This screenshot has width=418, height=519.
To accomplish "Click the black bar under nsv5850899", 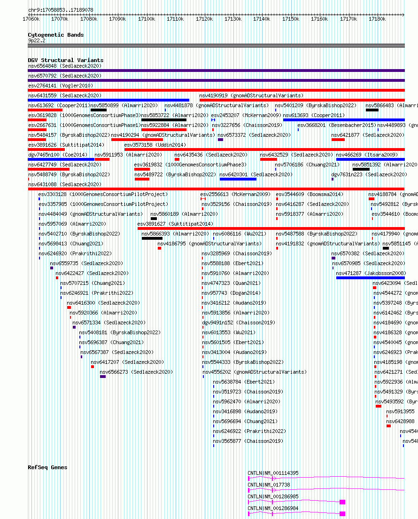I will pyautogui.click(x=99, y=110).
